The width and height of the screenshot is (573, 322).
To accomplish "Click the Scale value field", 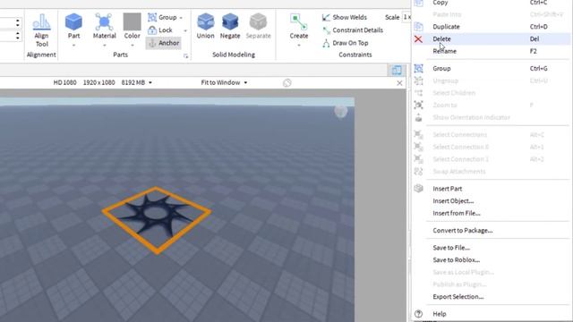I will point(406,17).
